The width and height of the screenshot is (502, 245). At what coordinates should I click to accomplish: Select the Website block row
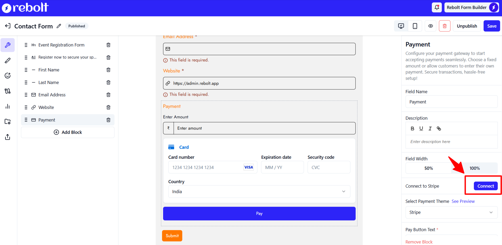[x=68, y=107]
